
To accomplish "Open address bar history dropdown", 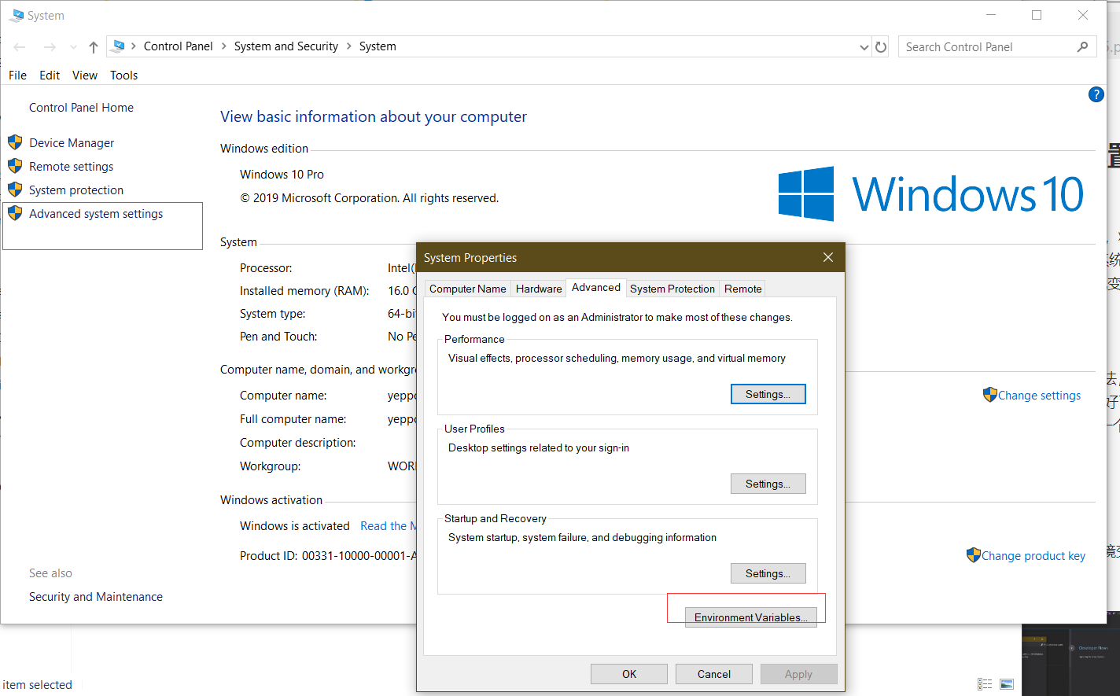I will tap(864, 47).
